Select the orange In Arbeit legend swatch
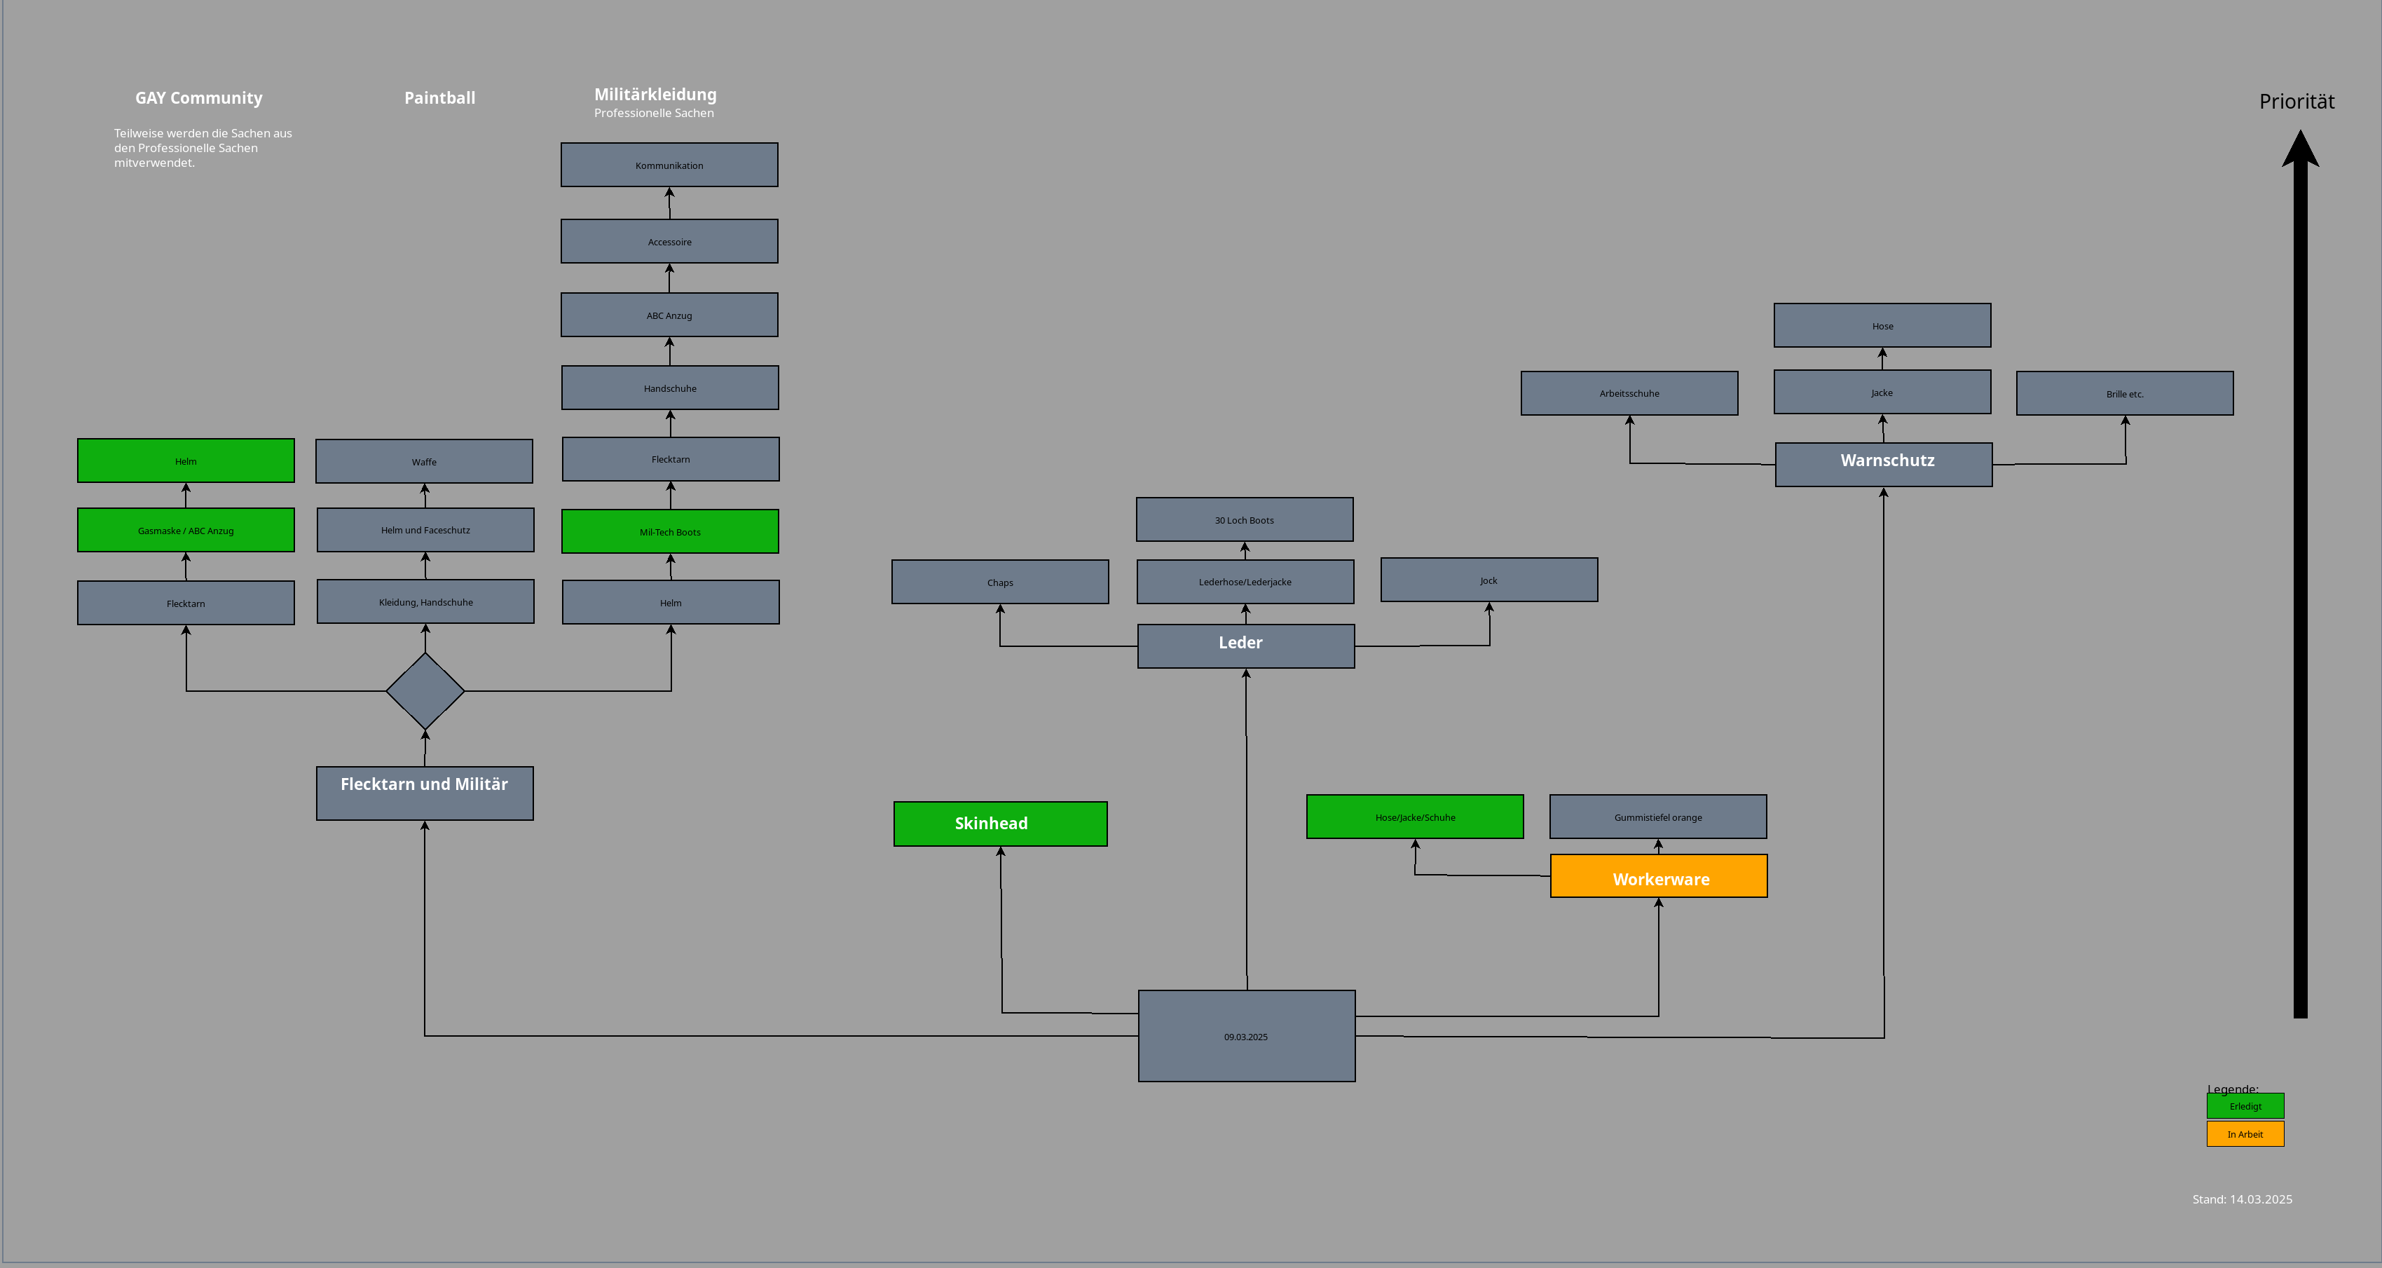 [x=2244, y=1134]
